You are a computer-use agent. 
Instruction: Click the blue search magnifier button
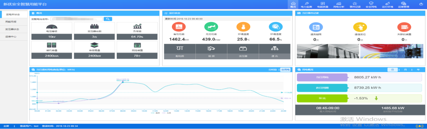[108, 19]
